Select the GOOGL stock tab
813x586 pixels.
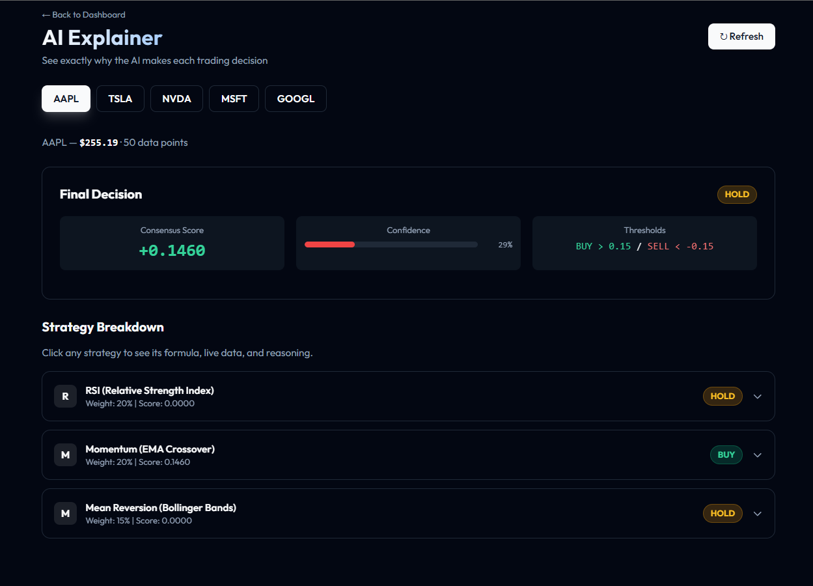(x=296, y=98)
